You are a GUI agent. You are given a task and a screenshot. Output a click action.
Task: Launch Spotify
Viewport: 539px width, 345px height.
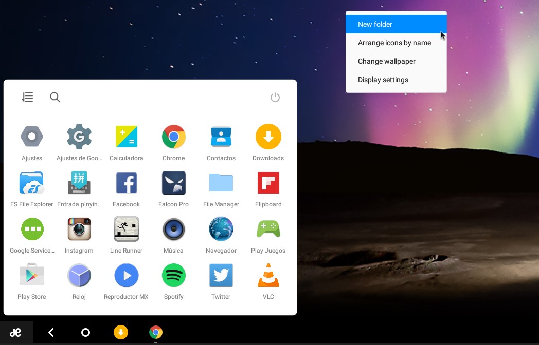(x=174, y=275)
